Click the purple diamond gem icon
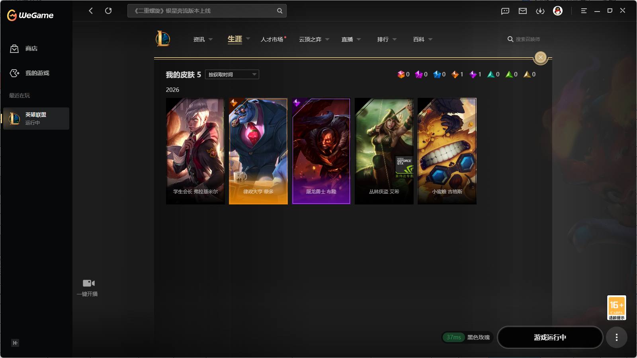This screenshot has width=637, height=358. tap(473, 74)
